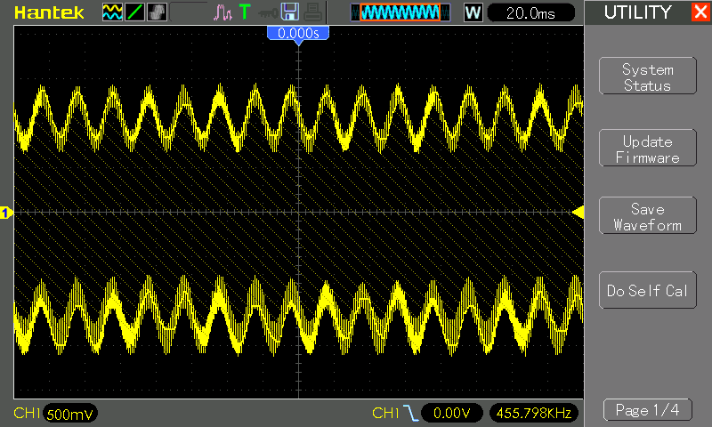The height and width of the screenshot is (427, 712).
Task: Click the waveform memory overview bar
Action: [x=400, y=12]
